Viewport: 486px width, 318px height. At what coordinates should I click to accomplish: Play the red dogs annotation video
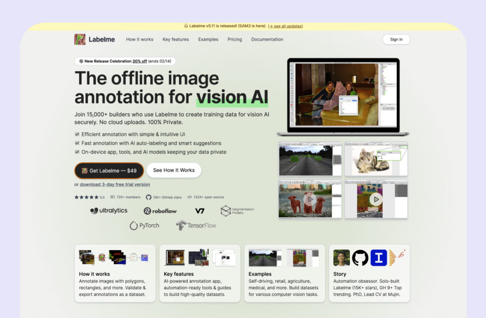(x=309, y=199)
